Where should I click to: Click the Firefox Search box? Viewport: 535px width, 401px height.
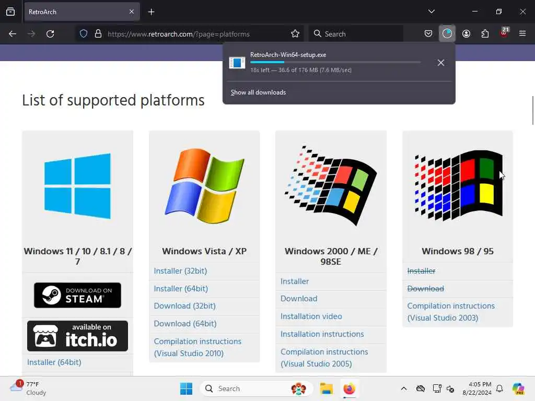click(356, 34)
